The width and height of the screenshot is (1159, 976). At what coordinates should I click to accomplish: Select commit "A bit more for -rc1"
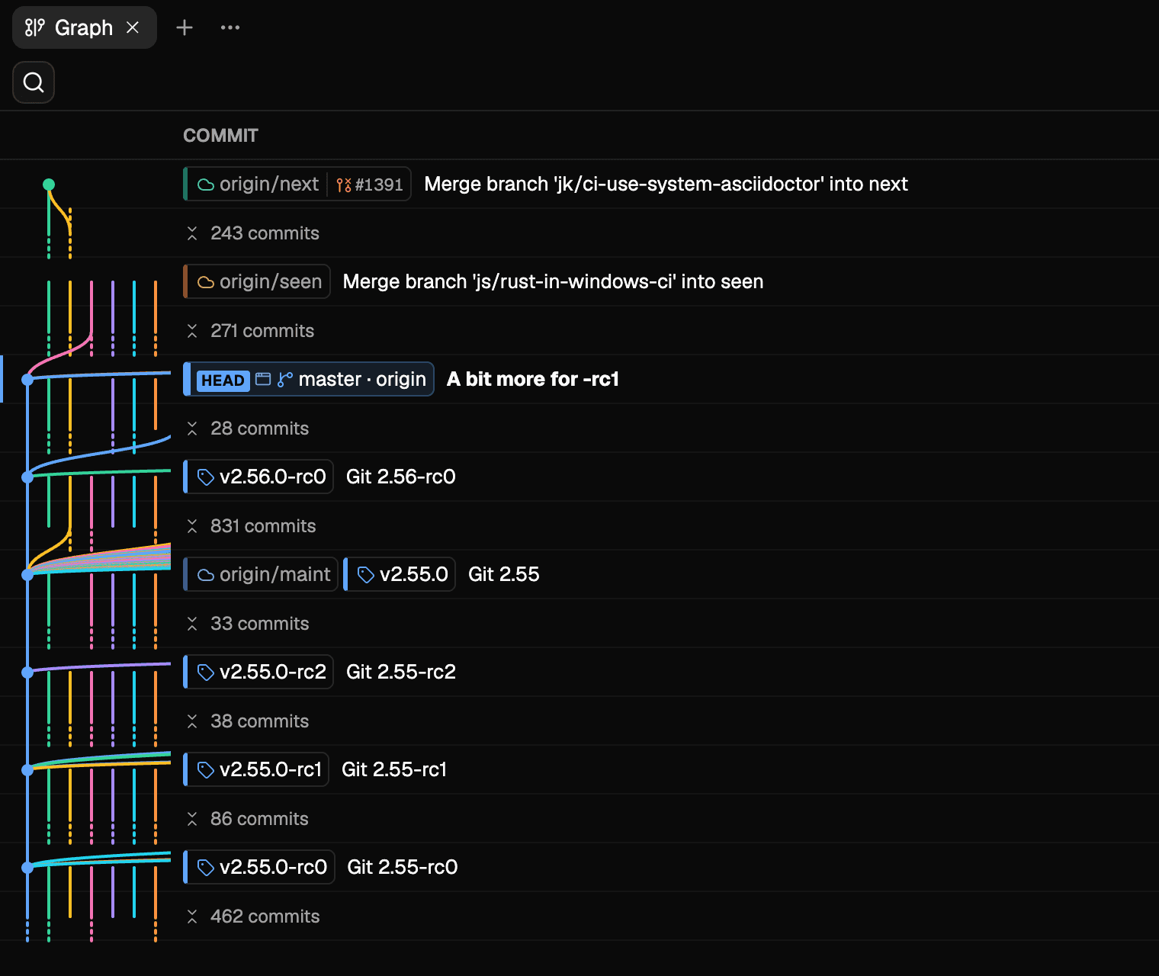(533, 380)
